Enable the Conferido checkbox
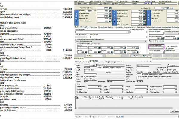 point(168,65)
